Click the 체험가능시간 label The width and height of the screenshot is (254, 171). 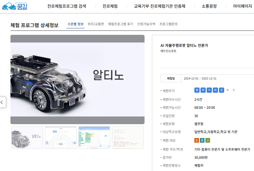tap(172, 108)
